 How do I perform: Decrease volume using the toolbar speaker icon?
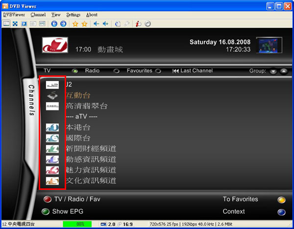coord(96,23)
